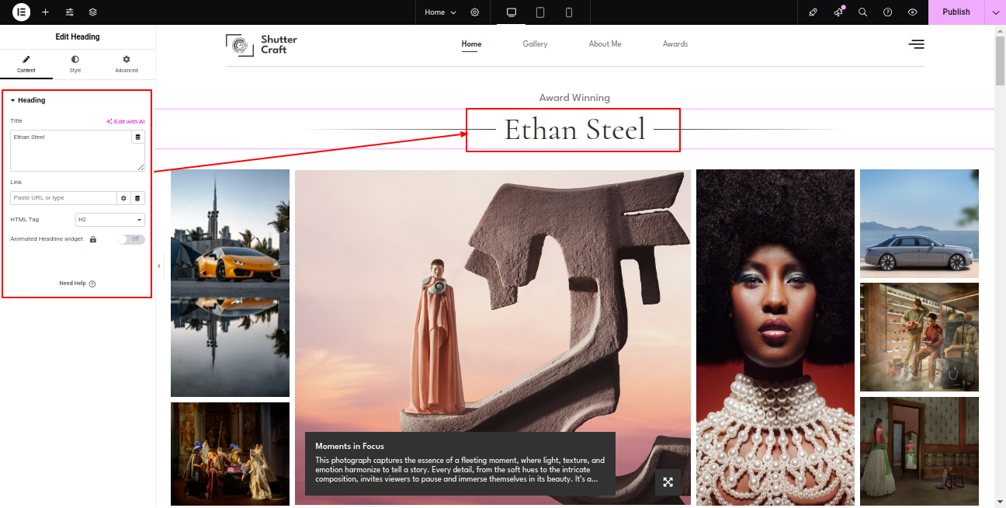Expand the Publish options arrow

click(x=996, y=12)
